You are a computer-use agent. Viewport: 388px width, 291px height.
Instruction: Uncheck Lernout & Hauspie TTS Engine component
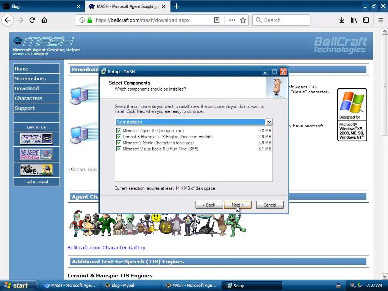click(119, 136)
